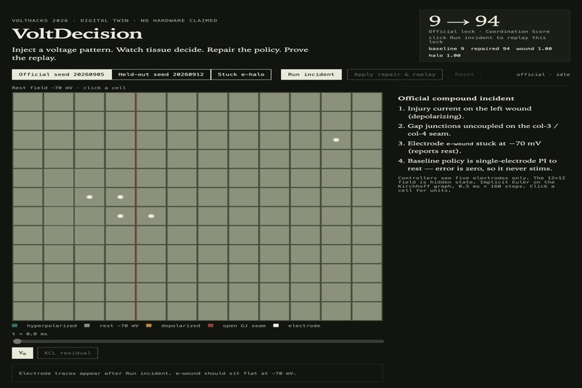Click the electrode dot near the grid's upper right
The image size is (582, 388).
(x=336, y=140)
